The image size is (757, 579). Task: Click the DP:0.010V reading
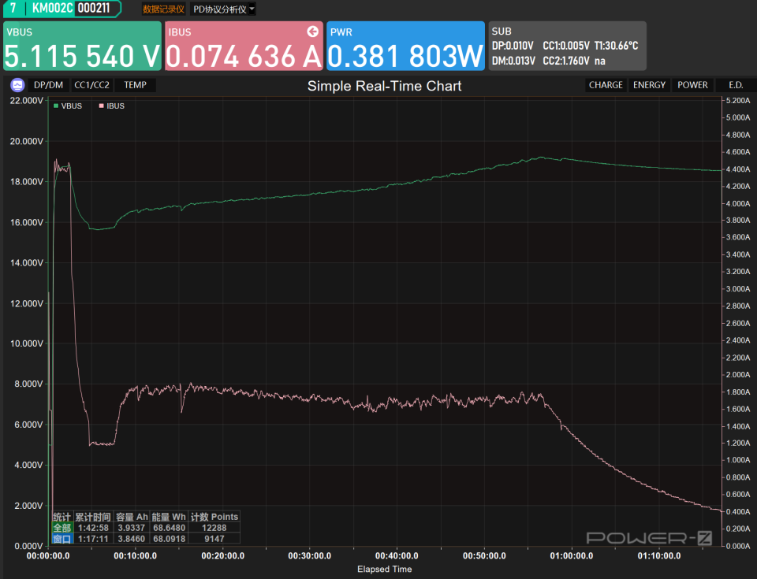point(513,46)
